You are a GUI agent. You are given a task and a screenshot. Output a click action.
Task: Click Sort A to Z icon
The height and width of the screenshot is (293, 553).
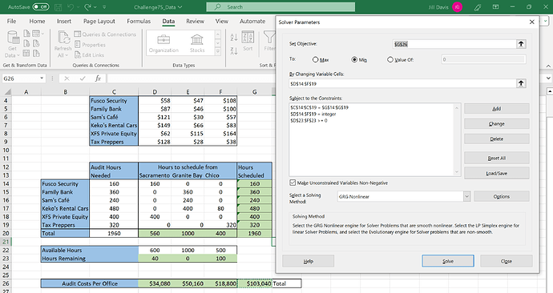pos(234,37)
